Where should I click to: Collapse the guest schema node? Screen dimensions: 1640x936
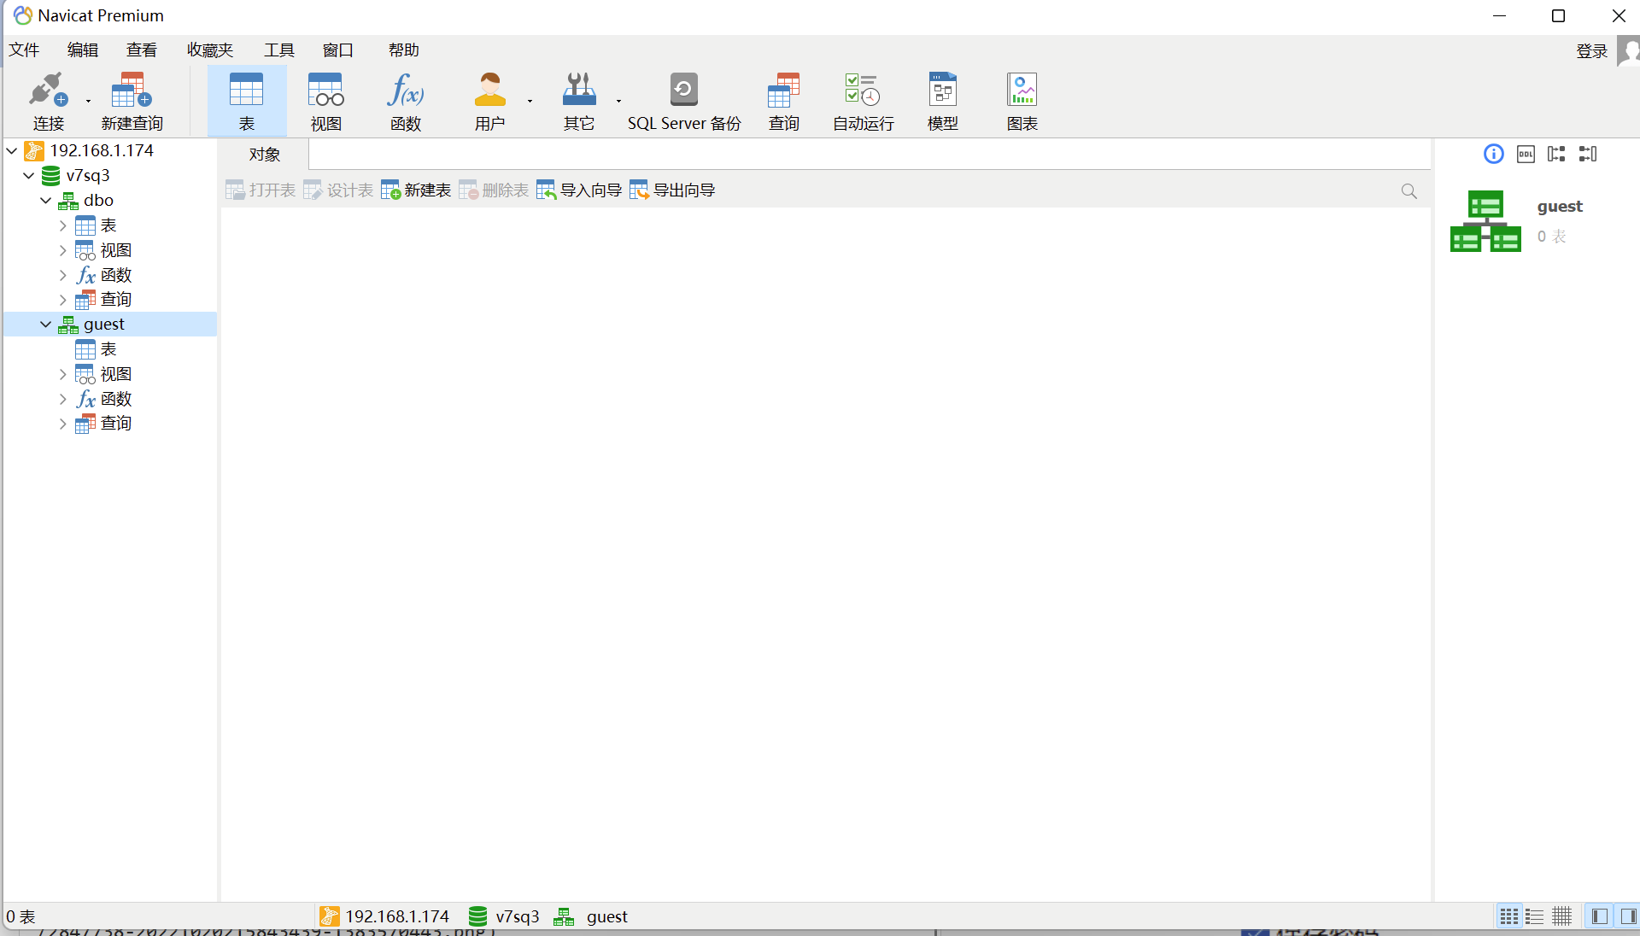(46, 325)
